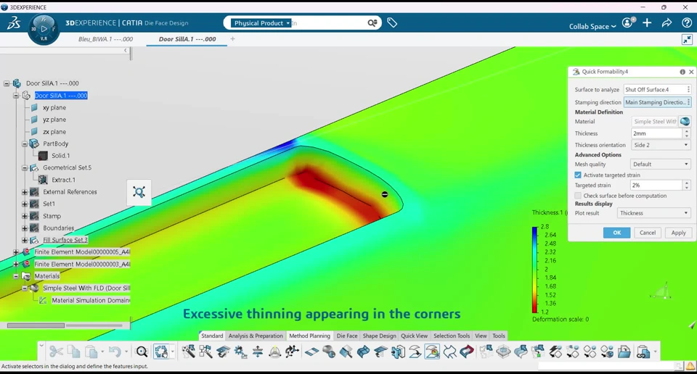The image size is (697, 374).
Task: Click the magic wand toolbar icon
Action: pyautogui.click(x=189, y=352)
